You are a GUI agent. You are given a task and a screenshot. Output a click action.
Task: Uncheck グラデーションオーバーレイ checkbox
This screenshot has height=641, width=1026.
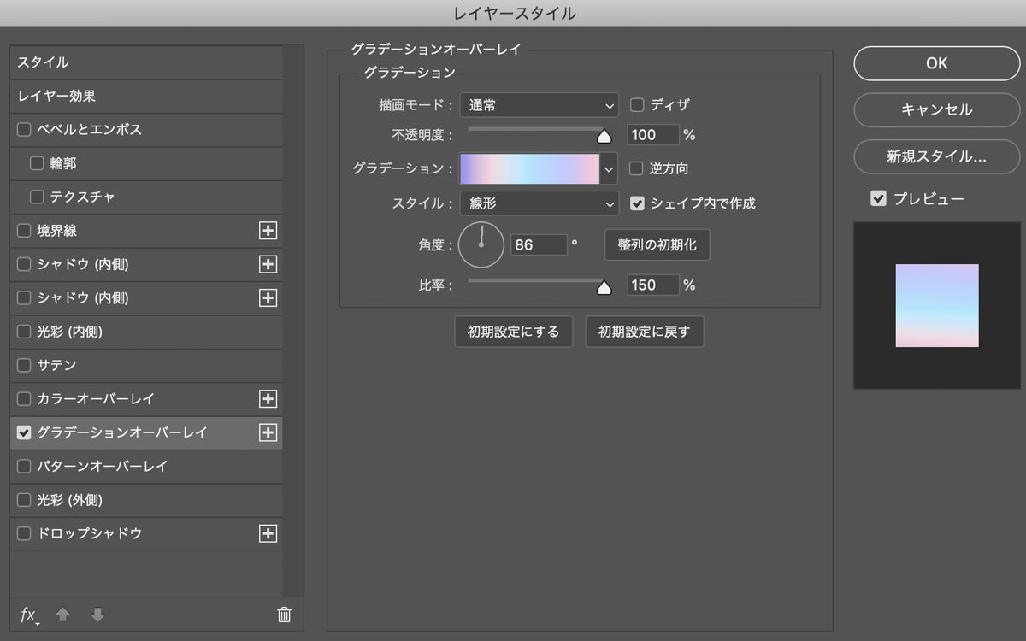24,432
